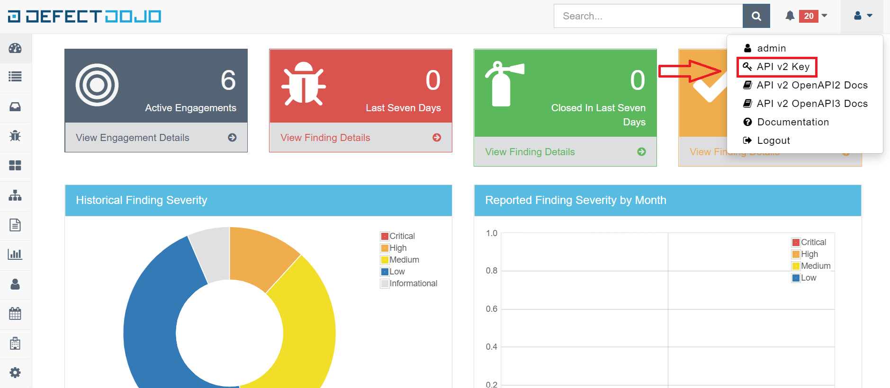Click View Finding Details on the green card
Viewport: 890px width, 388px height.
(x=530, y=152)
